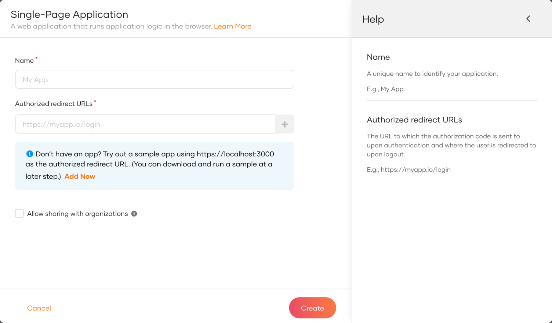The width and height of the screenshot is (552, 323).
Task: Click the Help panel title
Action: 373,19
